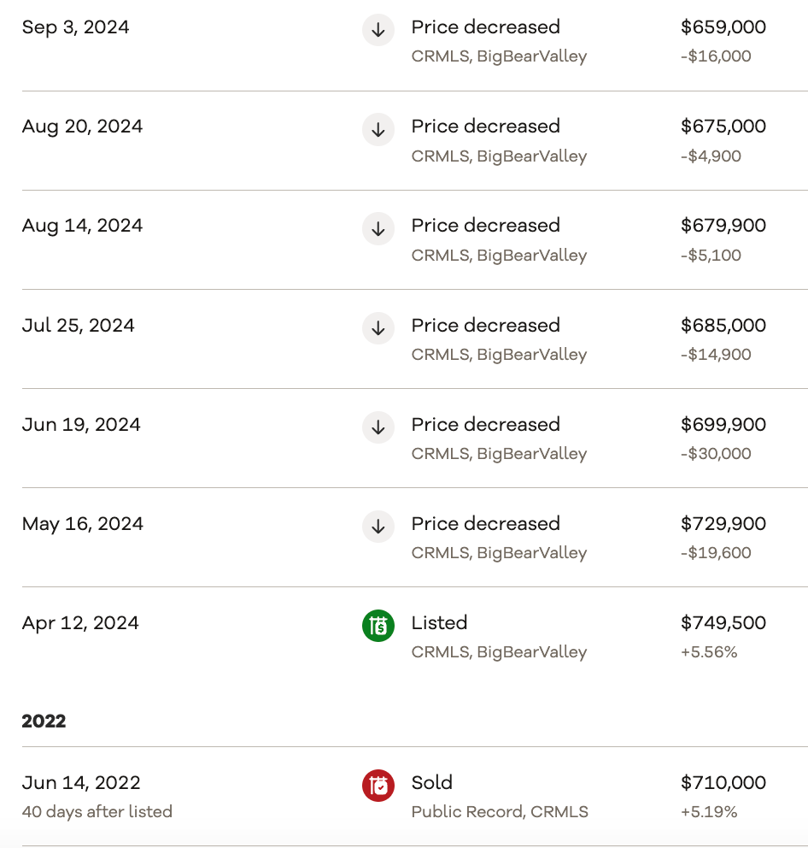Click the green Listed sign icon
Image resolution: width=808 pixels, height=848 pixels.
[x=378, y=627]
